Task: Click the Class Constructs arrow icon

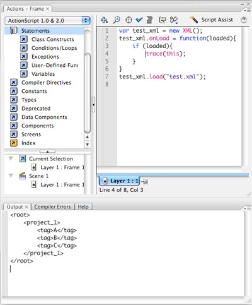Action: (24, 39)
